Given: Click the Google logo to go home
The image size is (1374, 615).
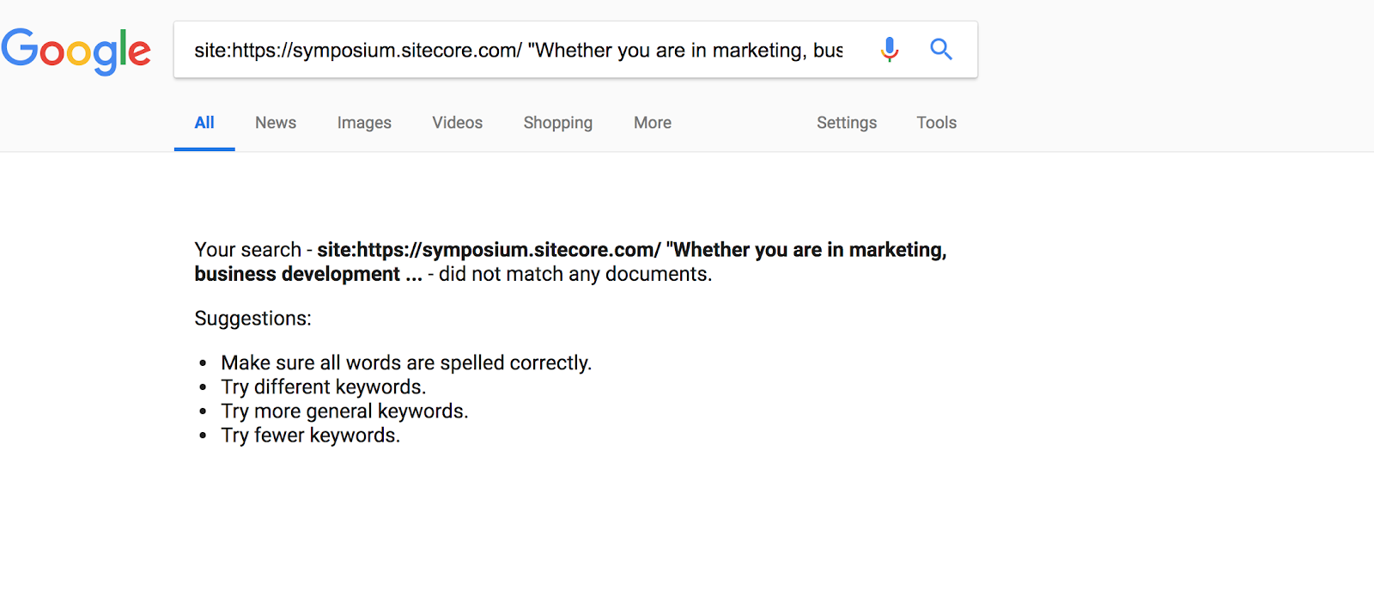Looking at the screenshot, I should [x=76, y=51].
